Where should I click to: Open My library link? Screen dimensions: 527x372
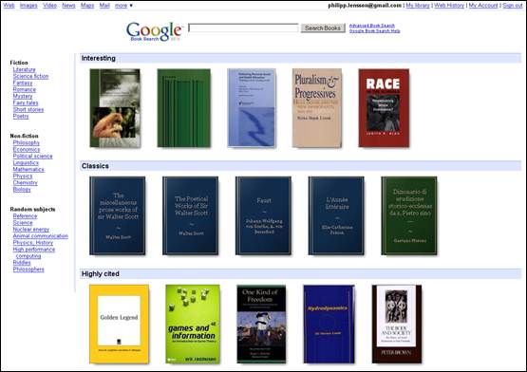pos(418,6)
